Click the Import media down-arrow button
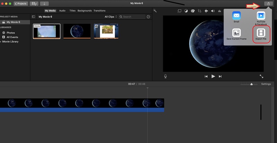Image resolution: width=277 pixels, height=143 pixels. pos(44,3)
